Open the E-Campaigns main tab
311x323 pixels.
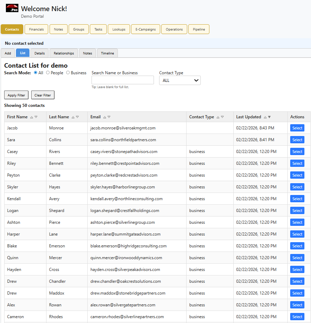[146, 29]
